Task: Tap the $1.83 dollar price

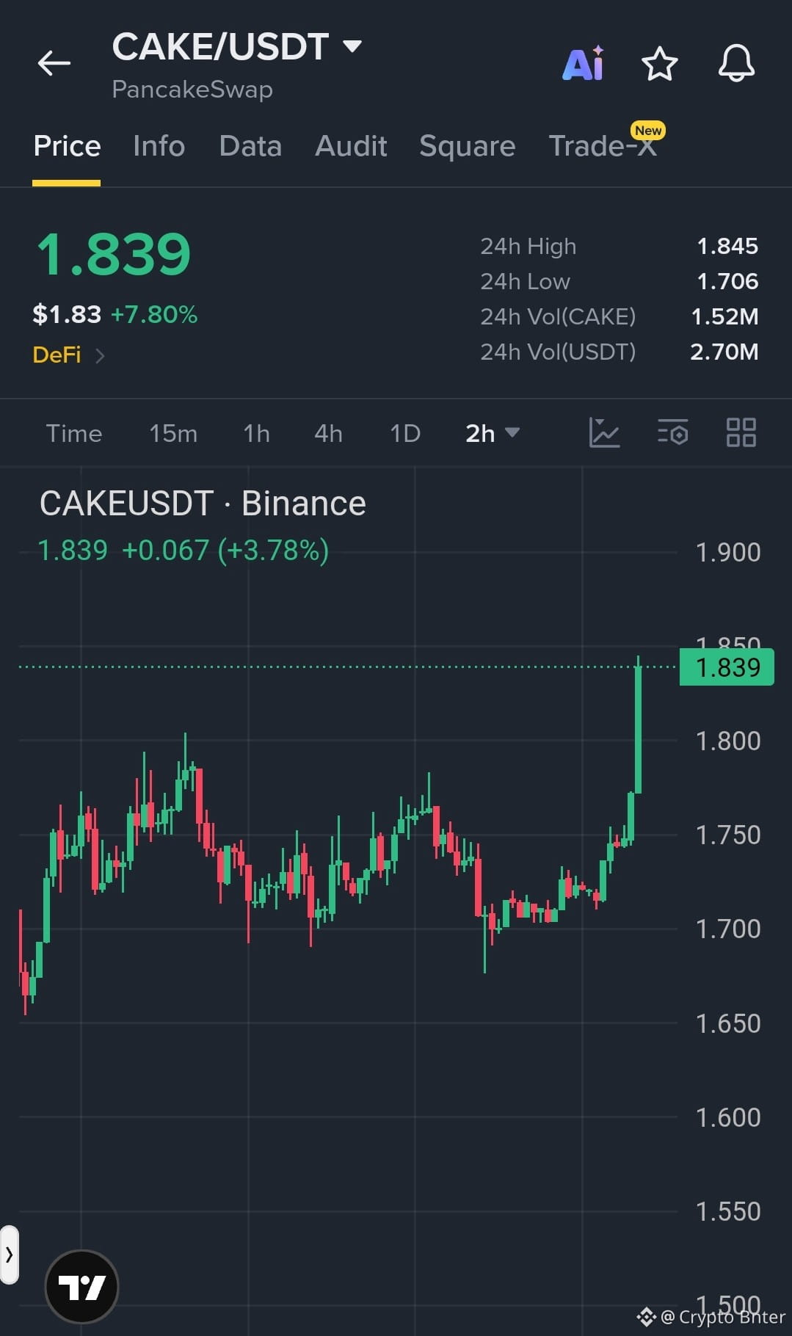Action: (67, 315)
